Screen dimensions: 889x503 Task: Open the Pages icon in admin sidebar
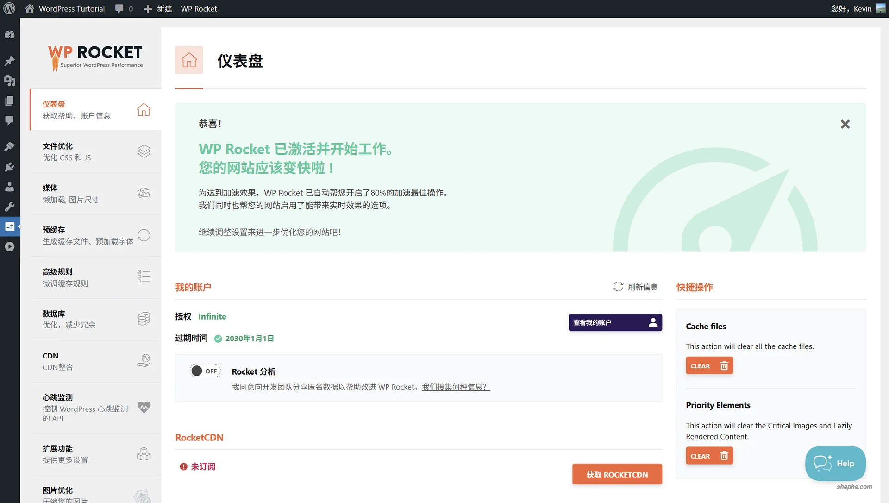pyautogui.click(x=10, y=101)
